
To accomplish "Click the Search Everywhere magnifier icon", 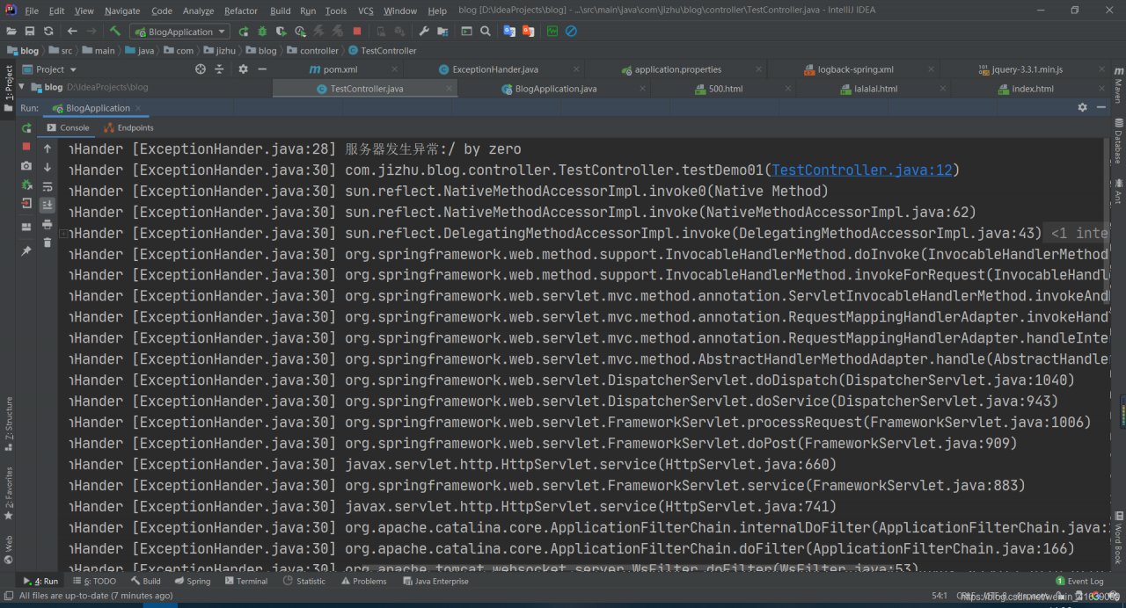I will [x=486, y=31].
